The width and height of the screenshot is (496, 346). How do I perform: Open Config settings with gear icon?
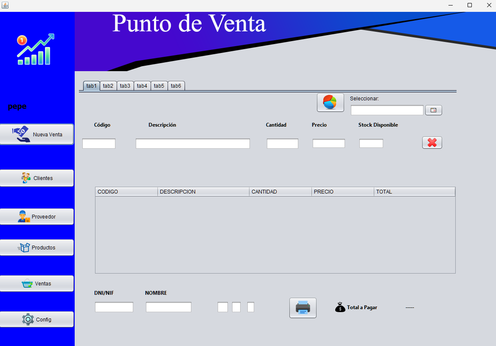(x=37, y=319)
